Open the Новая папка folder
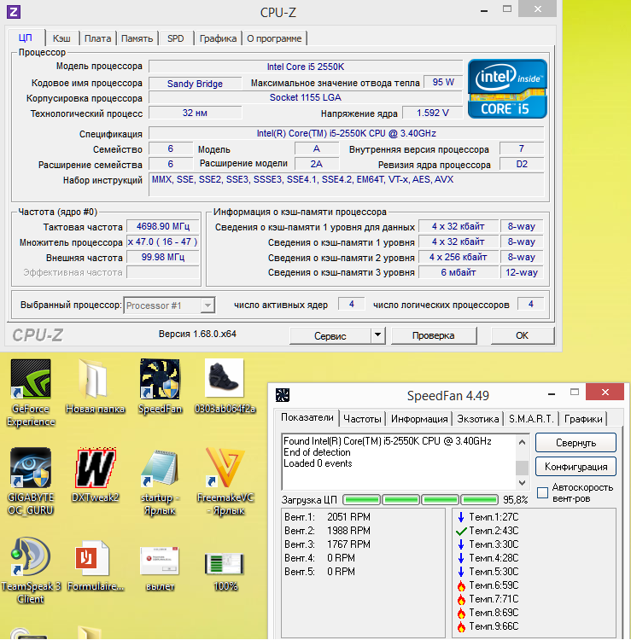The image size is (631, 640). click(95, 380)
